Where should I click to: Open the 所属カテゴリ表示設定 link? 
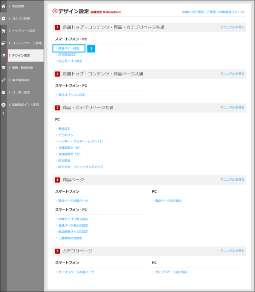pos(73,219)
